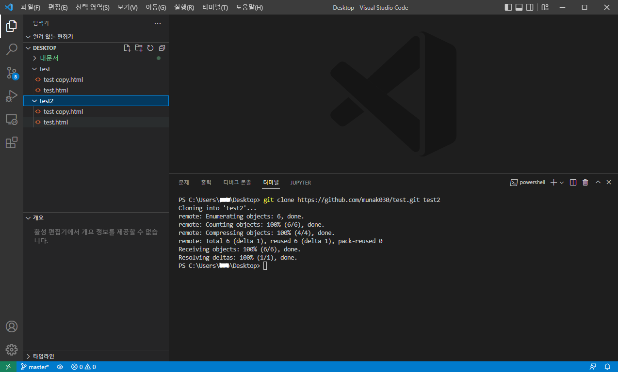Synchronize changes cloud icon in status bar
Image resolution: width=618 pixels, height=372 pixels.
coord(60,367)
